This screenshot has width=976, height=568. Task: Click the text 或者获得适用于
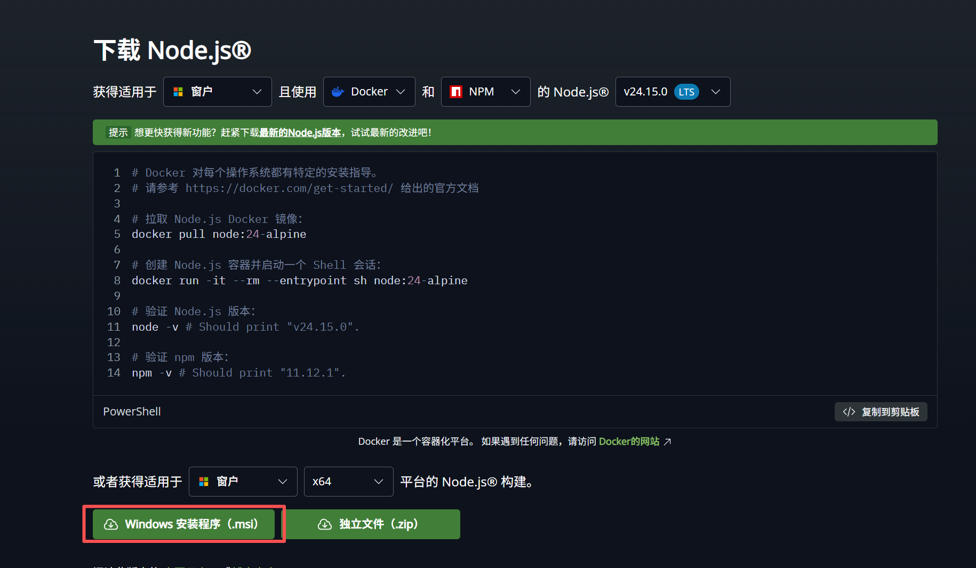(x=138, y=482)
